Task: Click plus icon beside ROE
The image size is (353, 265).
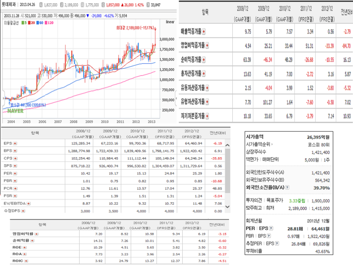Action: tap(24, 247)
